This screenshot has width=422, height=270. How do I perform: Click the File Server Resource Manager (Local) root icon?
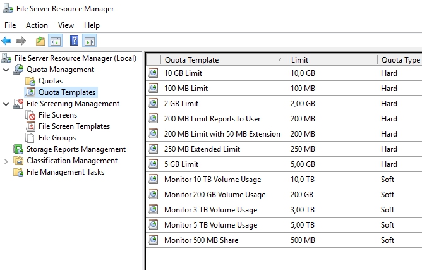[7, 58]
